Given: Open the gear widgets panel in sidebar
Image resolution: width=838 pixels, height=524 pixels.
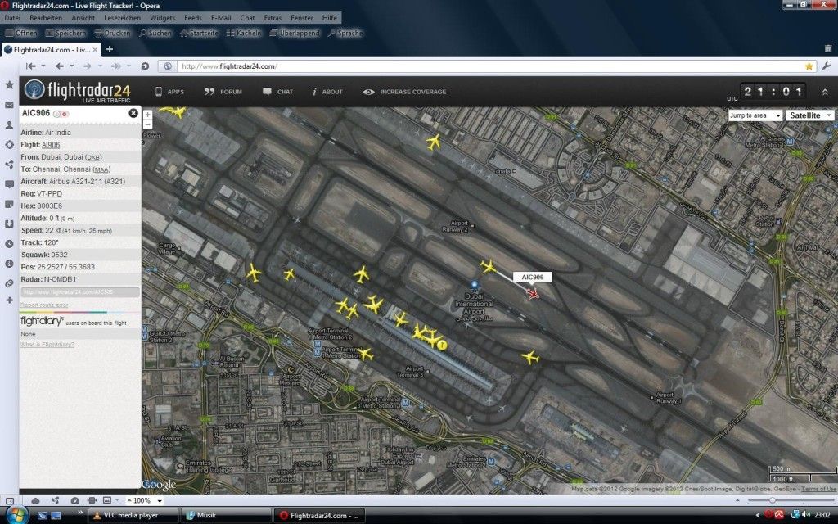Looking at the screenshot, I should click(9, 144).
